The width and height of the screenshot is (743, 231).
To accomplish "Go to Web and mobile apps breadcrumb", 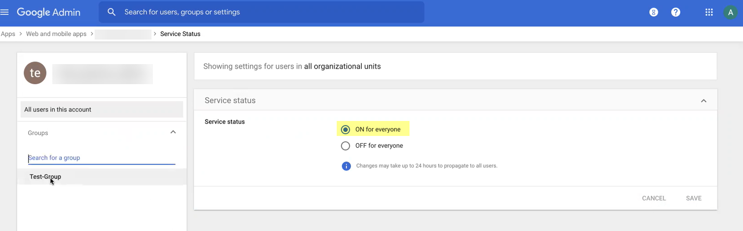I will [56, 34].
